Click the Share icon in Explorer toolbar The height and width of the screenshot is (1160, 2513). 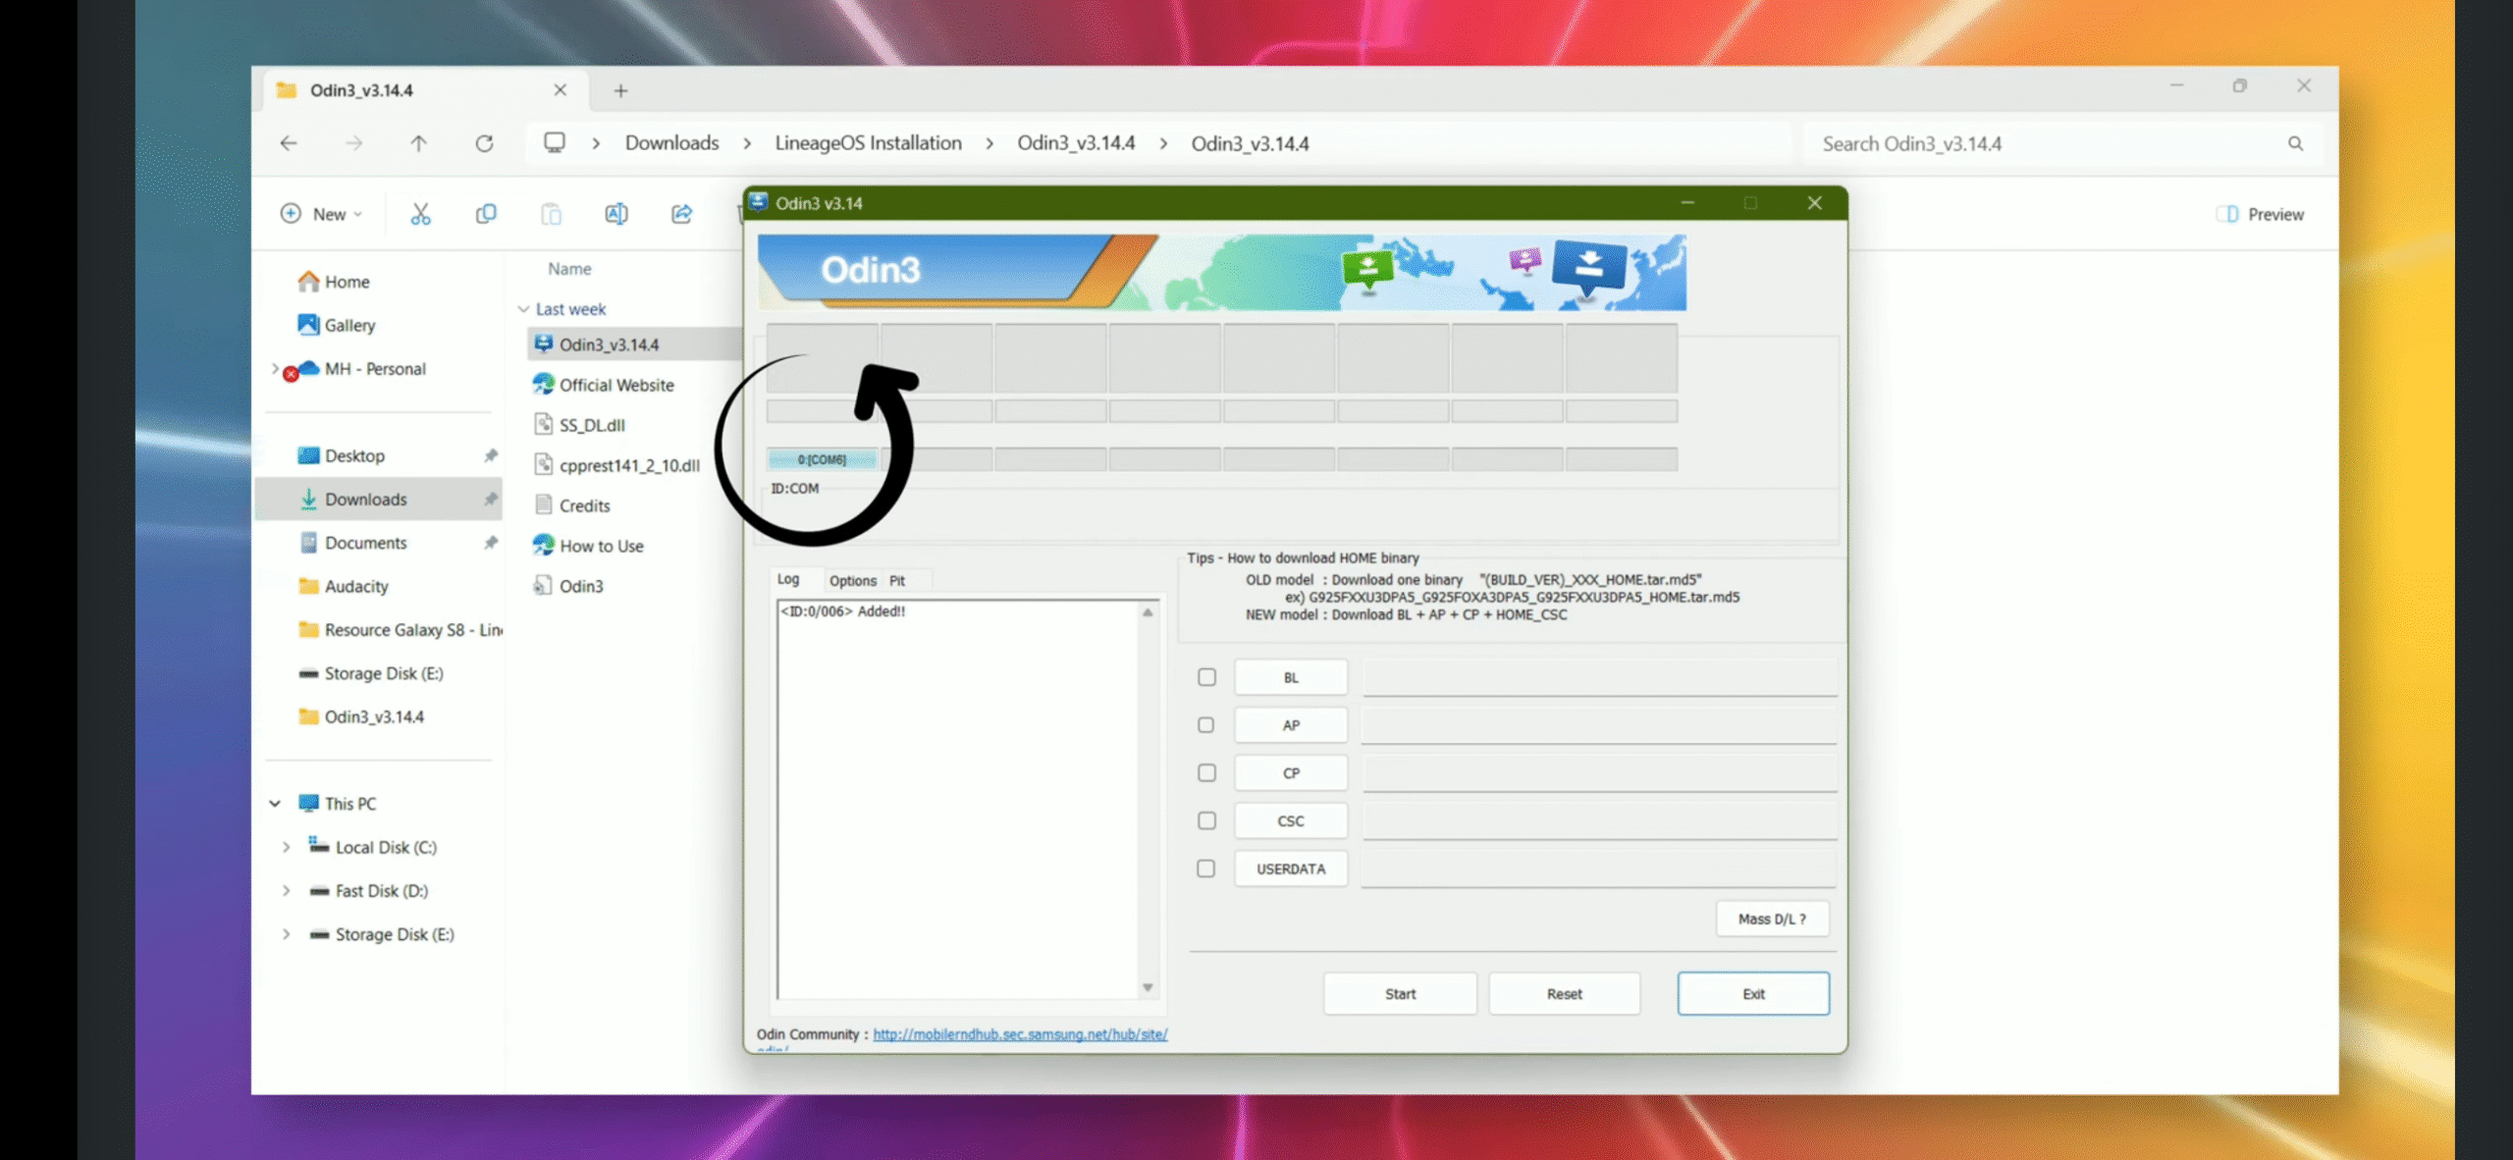(x=681, y=214)
